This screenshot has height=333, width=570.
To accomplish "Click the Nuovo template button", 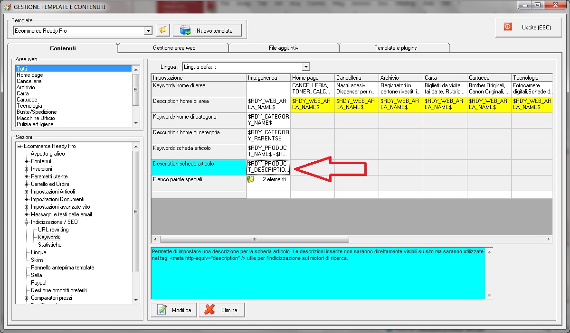I will [x=207, y=30].
